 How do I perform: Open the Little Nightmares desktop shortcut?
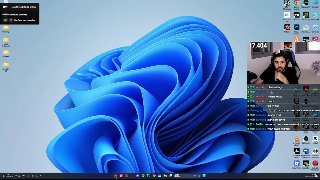tap(287, 5)
